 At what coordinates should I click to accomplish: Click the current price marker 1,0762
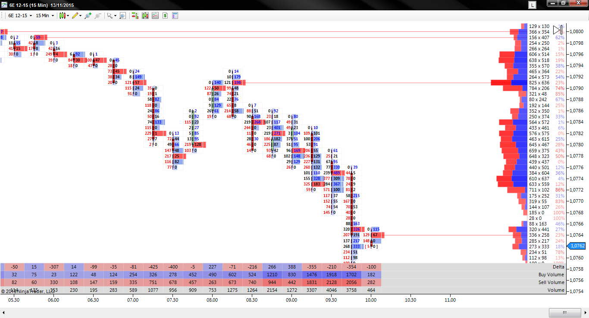pyautogui.click(x=576, y=246)
